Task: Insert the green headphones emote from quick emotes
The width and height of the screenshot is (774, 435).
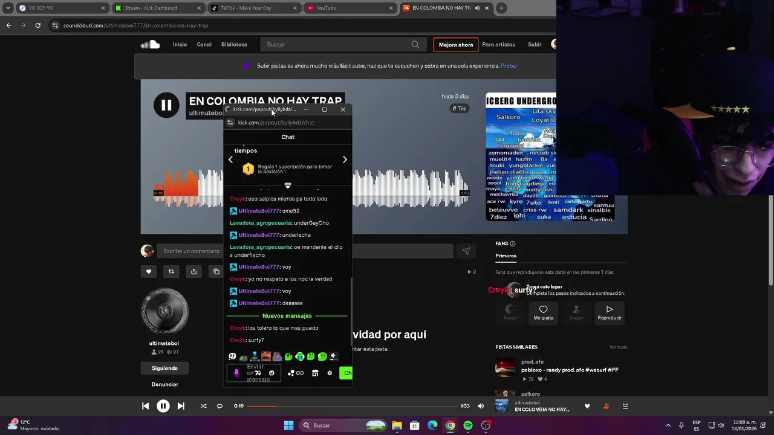Action: click(300, 357)
